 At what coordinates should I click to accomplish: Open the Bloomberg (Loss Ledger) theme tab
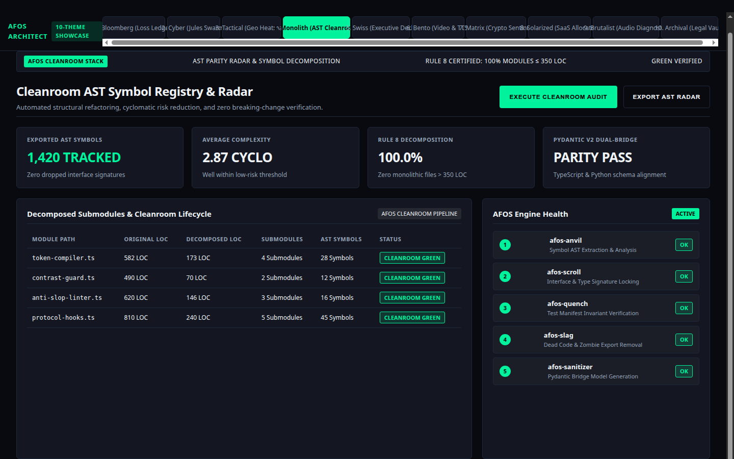point(134,28)
